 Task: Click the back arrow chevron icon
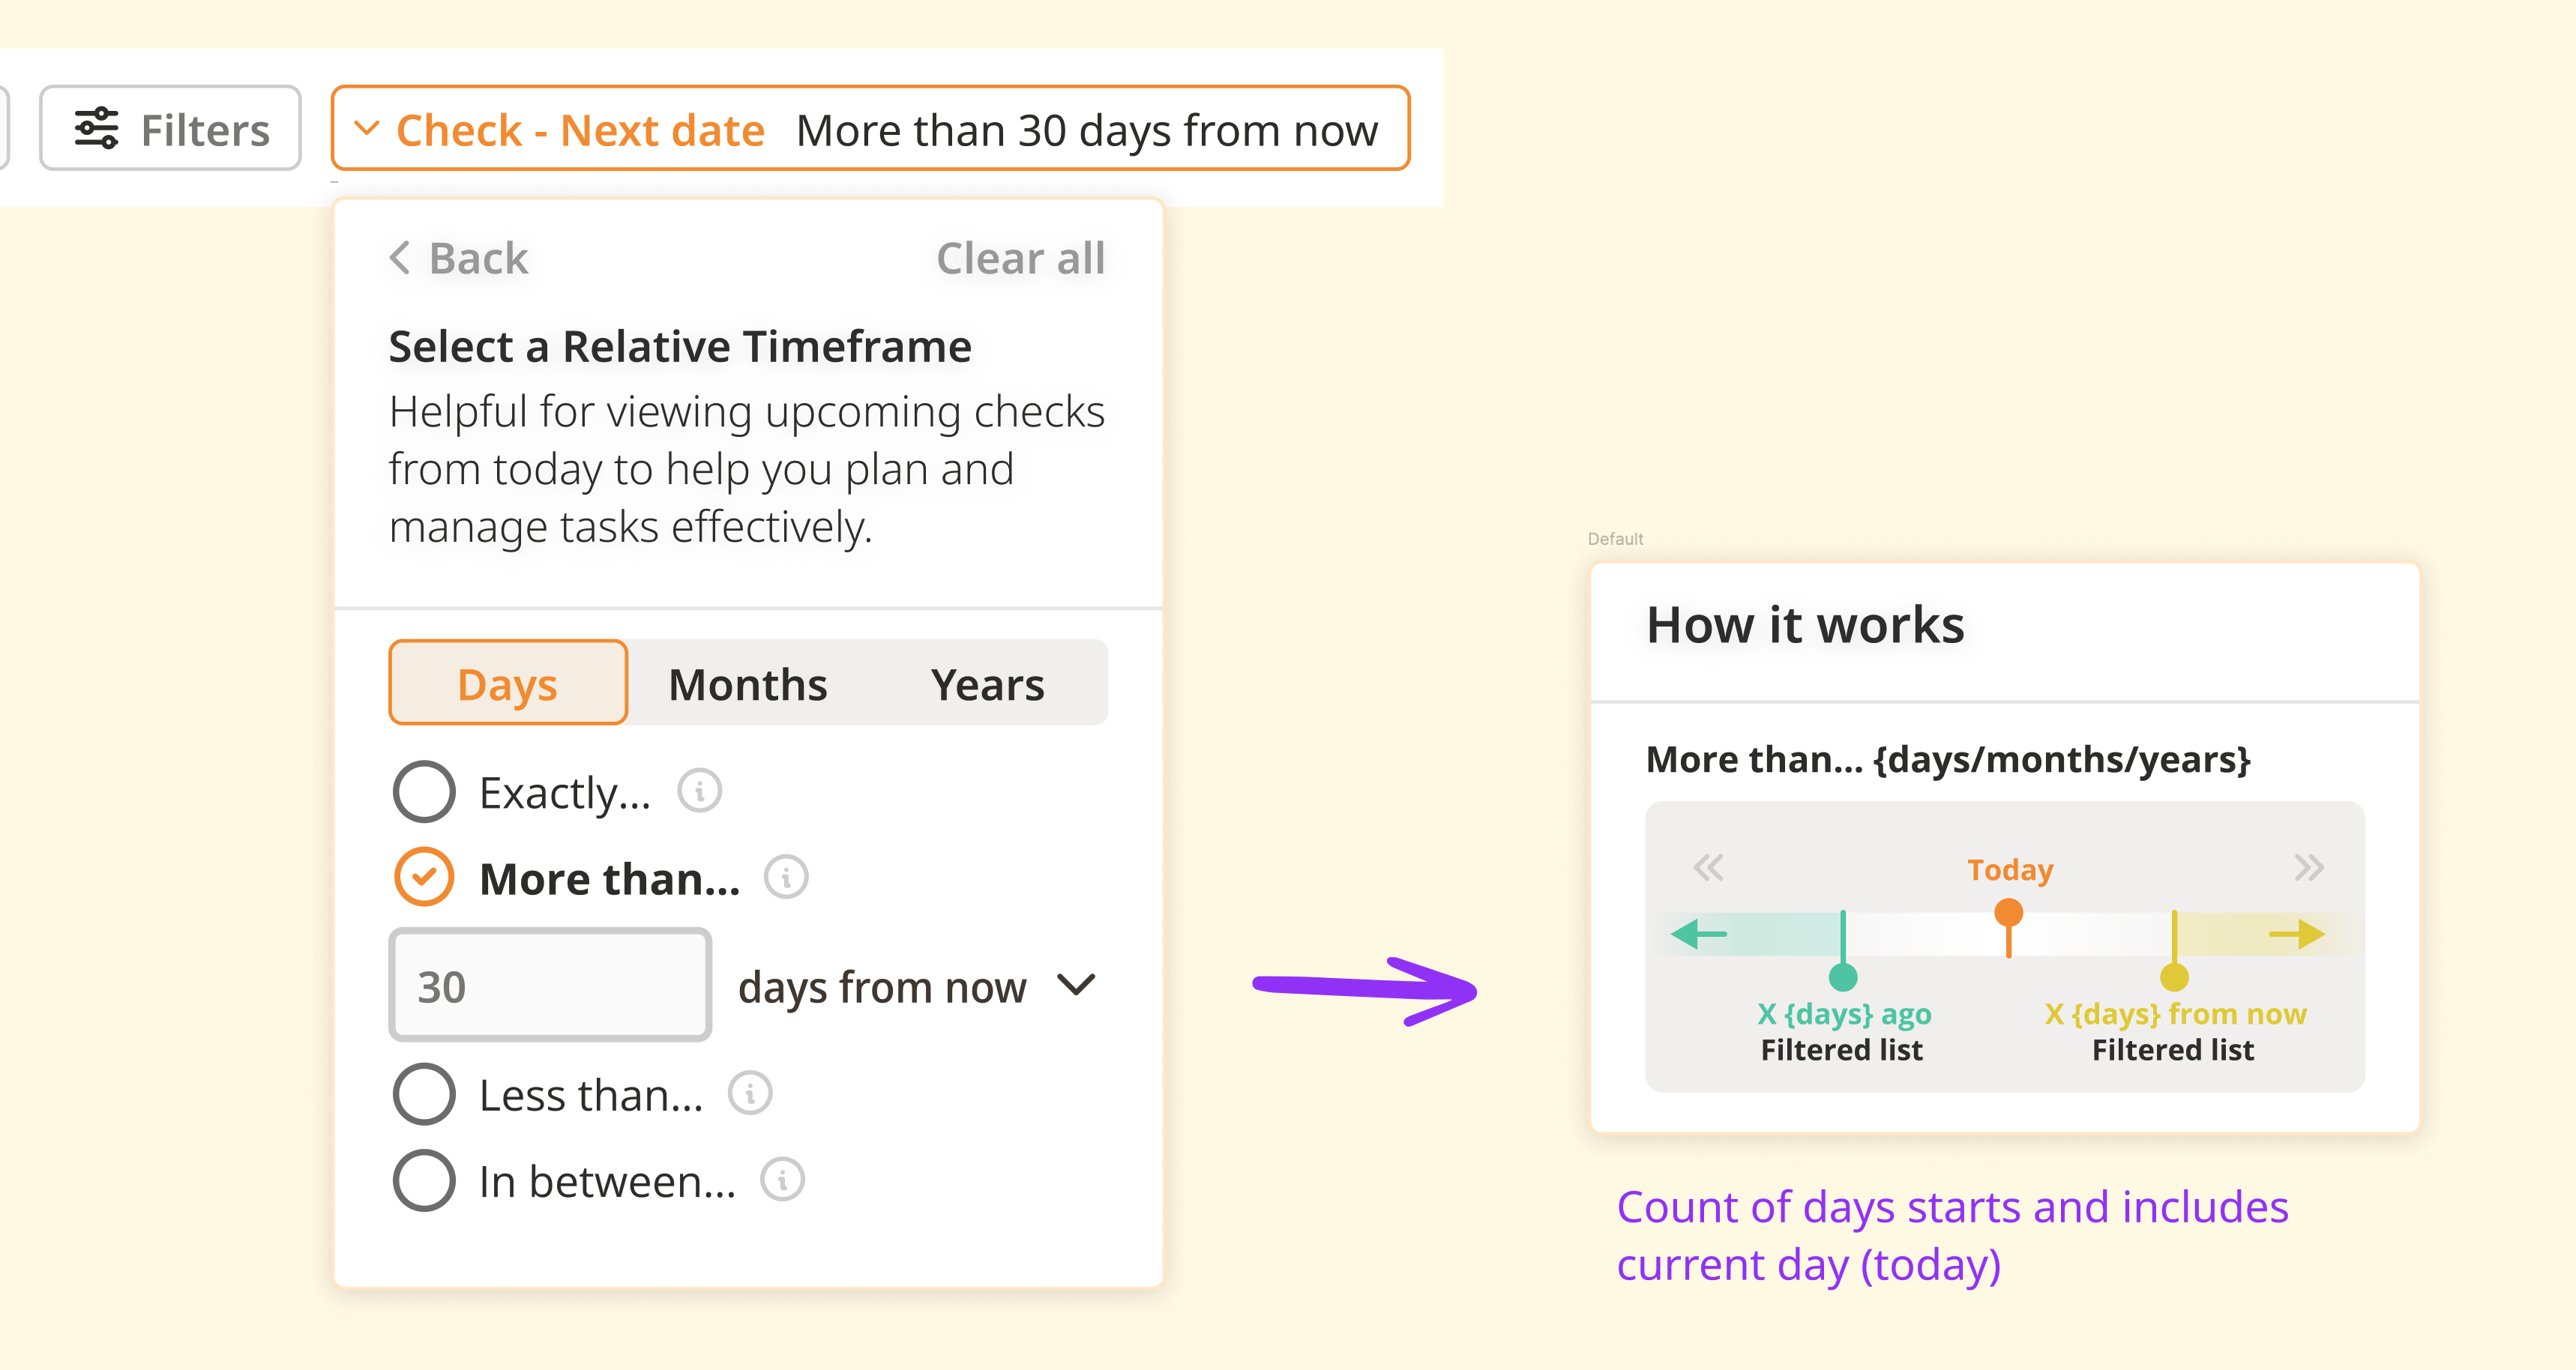pos(400,258)
